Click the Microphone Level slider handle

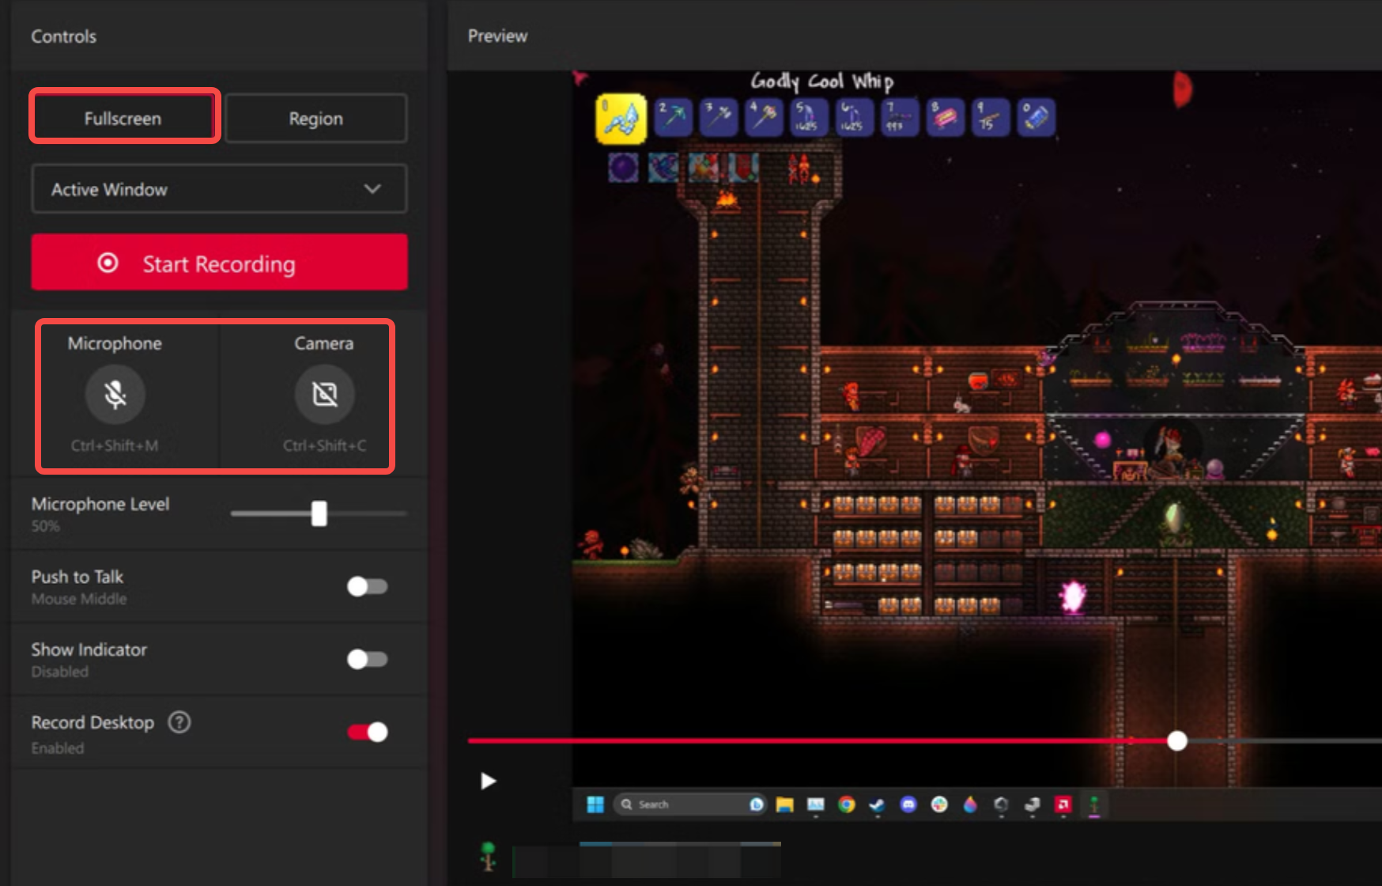point(319,513)
